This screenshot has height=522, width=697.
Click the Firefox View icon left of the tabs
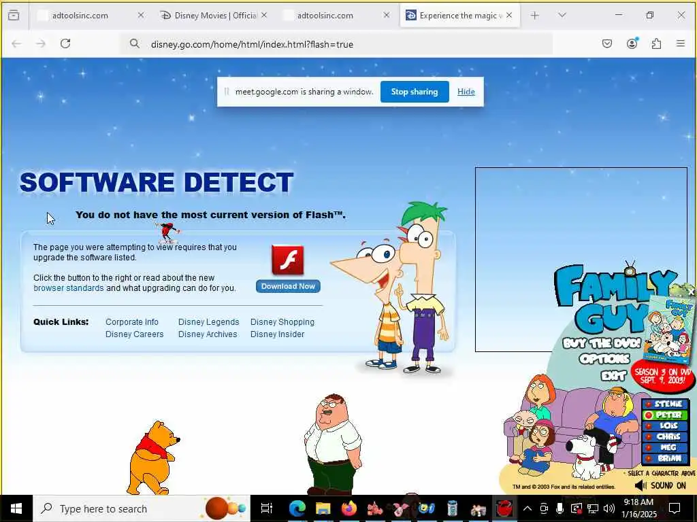coord(14,15)
